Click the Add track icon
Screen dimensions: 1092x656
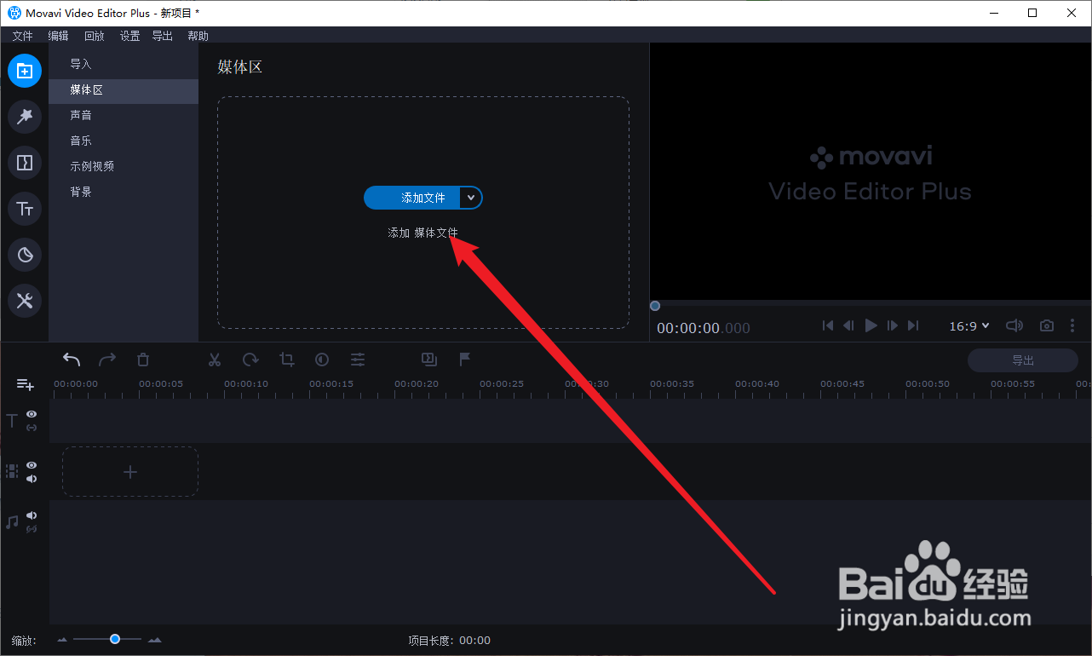coord(26,385)
